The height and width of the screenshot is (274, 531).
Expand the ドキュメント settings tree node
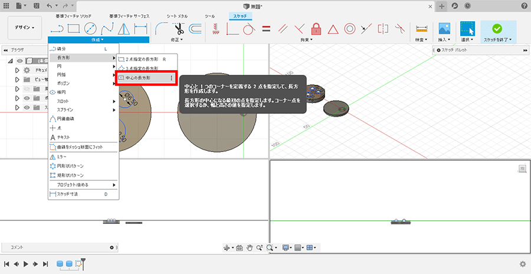(x=17, y=70)
